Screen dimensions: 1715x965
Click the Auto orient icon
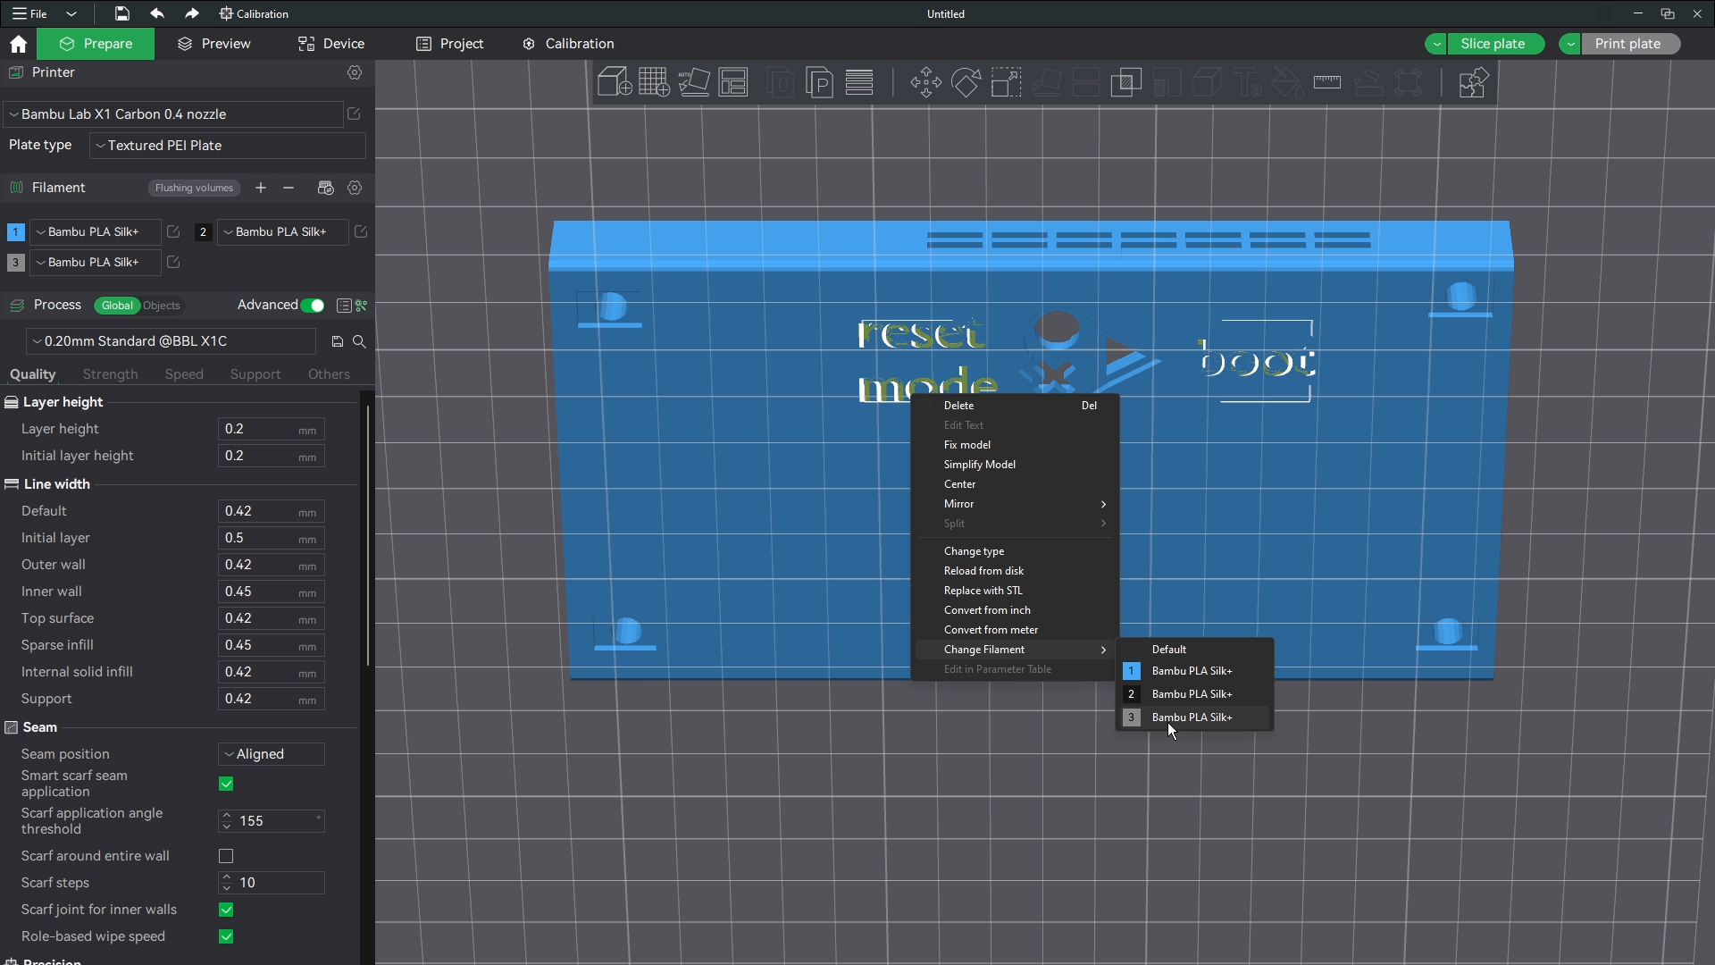(x=694, y=82)
